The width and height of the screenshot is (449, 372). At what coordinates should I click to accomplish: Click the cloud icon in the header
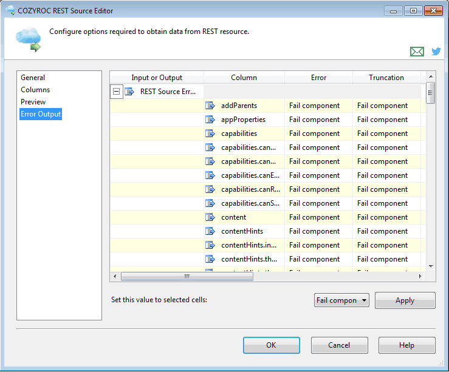coord(29,39)
